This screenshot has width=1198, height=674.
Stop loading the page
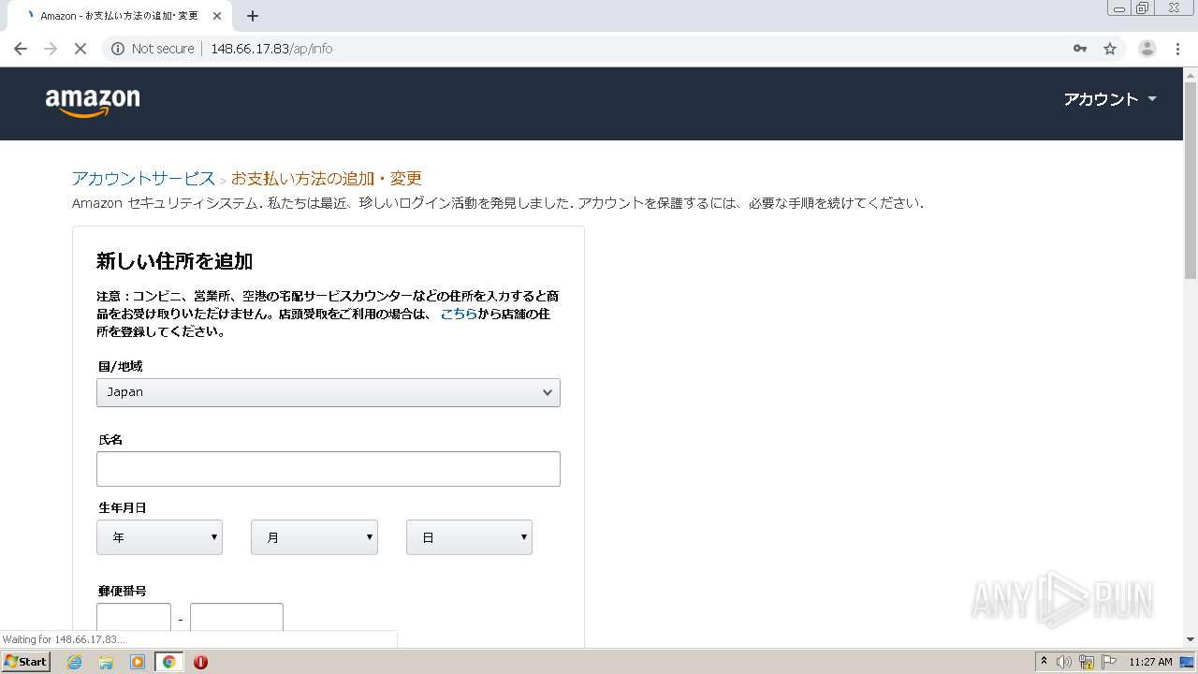(80, 49)
